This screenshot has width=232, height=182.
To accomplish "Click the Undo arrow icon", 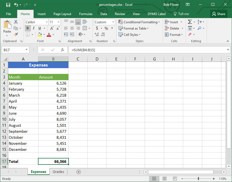I will [16, 5].
